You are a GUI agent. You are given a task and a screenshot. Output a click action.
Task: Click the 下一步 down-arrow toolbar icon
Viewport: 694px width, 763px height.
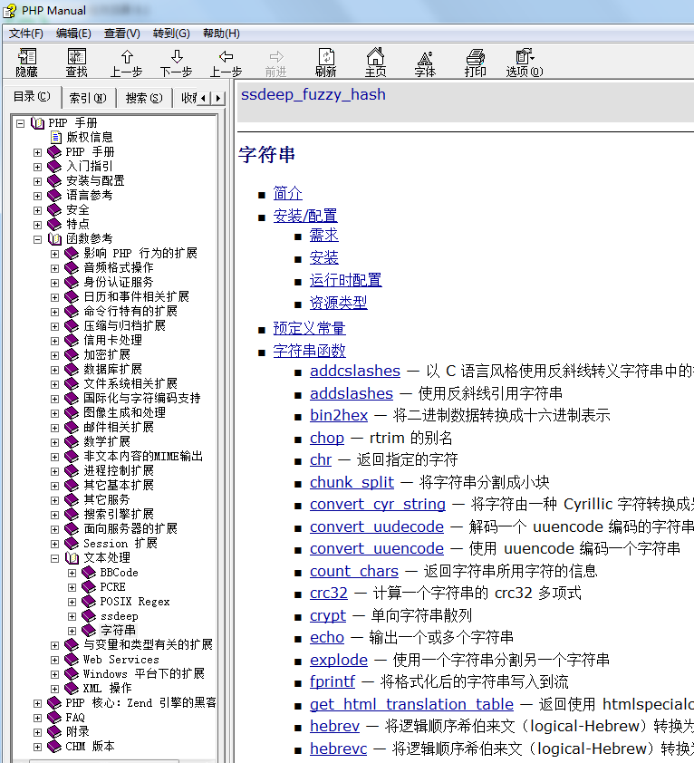pos(177,57)
